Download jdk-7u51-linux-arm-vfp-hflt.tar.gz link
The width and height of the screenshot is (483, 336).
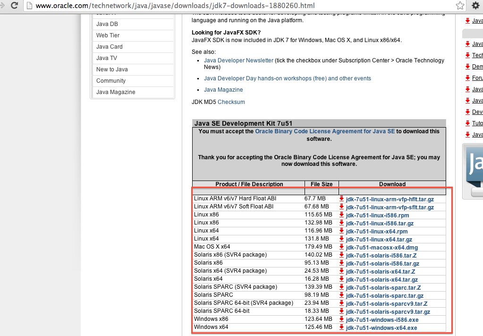[390, 199]
